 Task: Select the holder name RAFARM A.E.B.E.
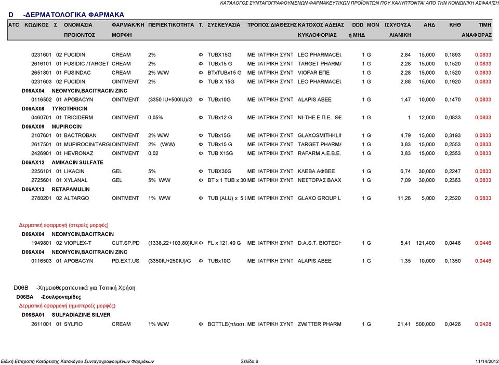[x=319, y=153]
